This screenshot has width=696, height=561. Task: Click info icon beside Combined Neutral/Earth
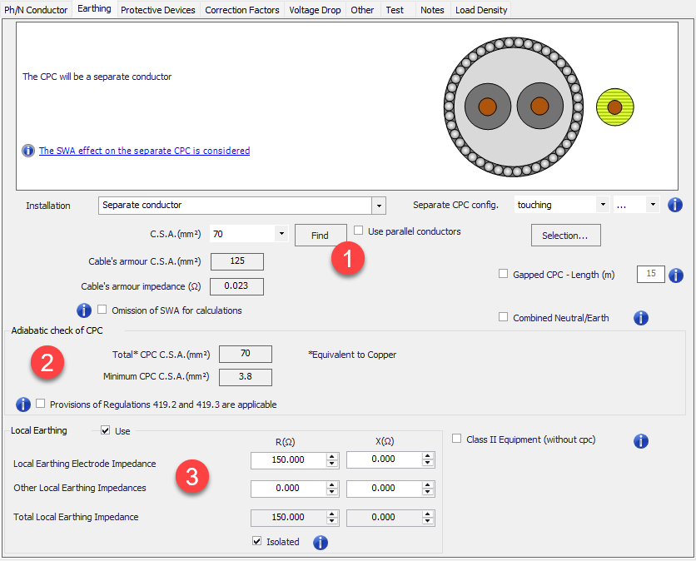tap(641, 317)
